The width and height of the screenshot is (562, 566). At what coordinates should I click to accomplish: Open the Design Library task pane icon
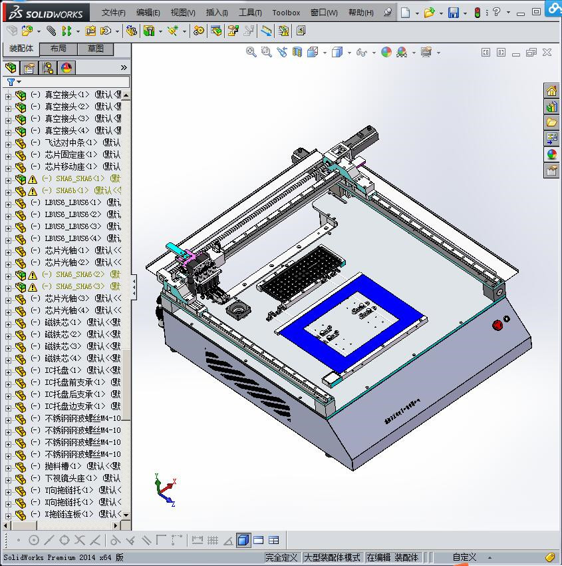[551, 107]
